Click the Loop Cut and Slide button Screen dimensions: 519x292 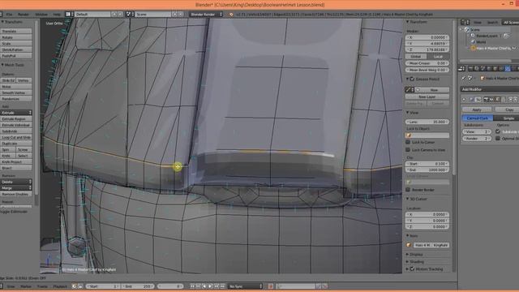[16, 137]
